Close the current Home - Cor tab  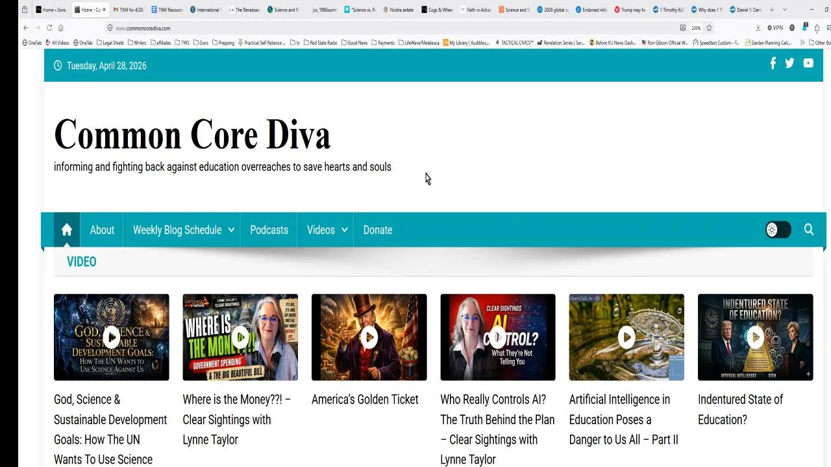(x=104, y=10)
